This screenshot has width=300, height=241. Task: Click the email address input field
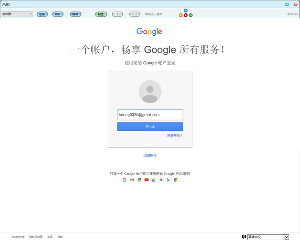pos(150,115)
